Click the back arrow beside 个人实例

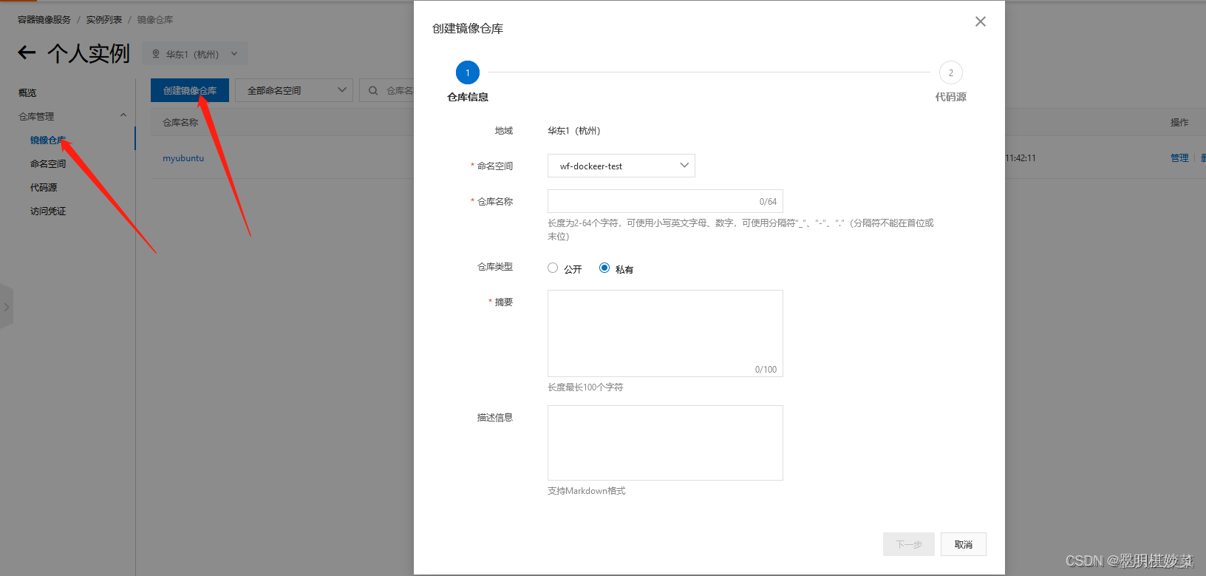tap(27, 52)
